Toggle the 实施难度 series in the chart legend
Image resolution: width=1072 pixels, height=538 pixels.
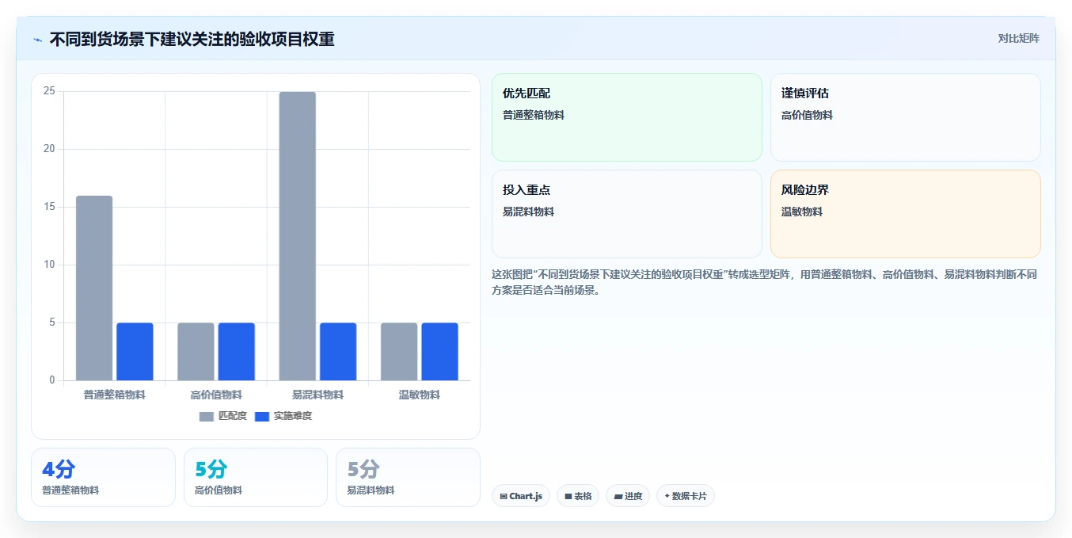[x=283, y=416]
